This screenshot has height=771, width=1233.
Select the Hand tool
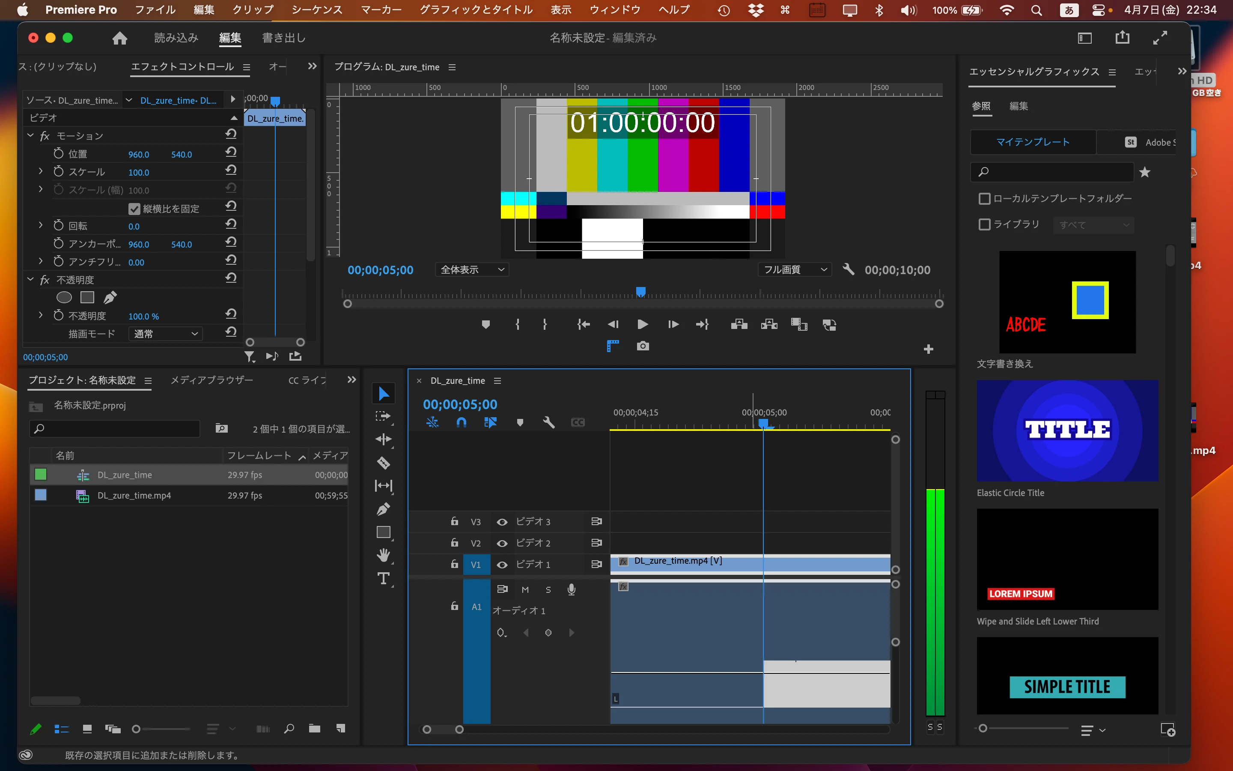383,555
